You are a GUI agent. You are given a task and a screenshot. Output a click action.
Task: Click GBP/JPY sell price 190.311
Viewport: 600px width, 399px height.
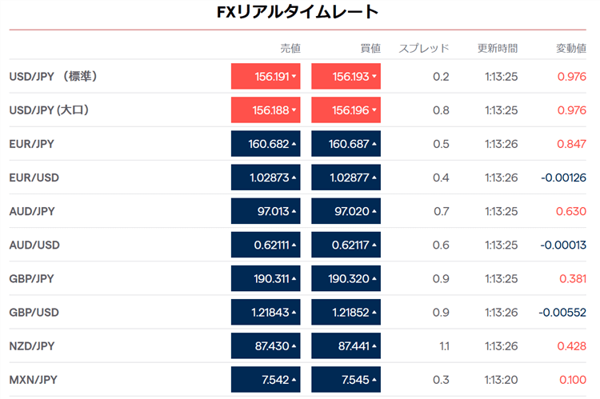coord(266,278)
